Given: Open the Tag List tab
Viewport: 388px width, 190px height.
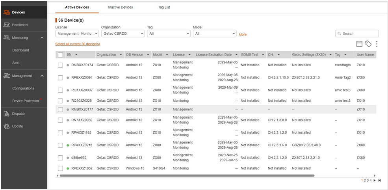Looking at the screenshot, I should 163,7.
